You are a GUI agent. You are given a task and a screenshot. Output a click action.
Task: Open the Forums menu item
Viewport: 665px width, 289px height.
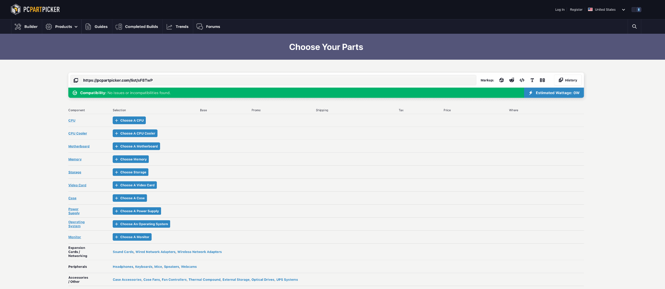pos(213,27)
